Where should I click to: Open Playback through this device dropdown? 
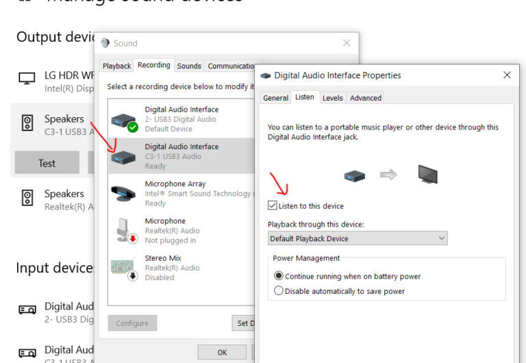[357, 238]
